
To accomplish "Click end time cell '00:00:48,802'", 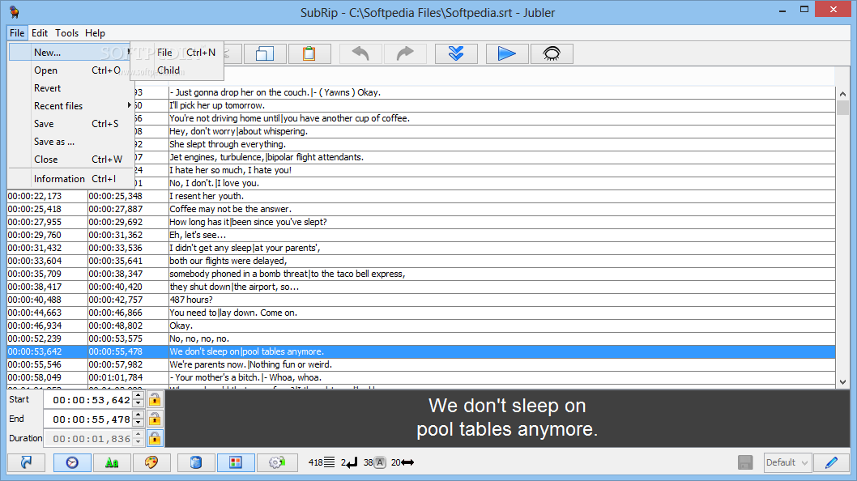I will [x=128, y=326].
